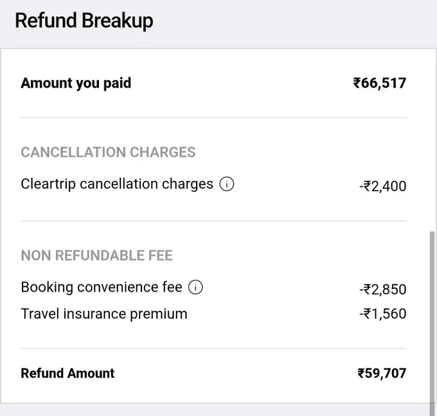Click divider line above Refund Amount
This screenshot has width=437, height=416.
pos(213,348)
